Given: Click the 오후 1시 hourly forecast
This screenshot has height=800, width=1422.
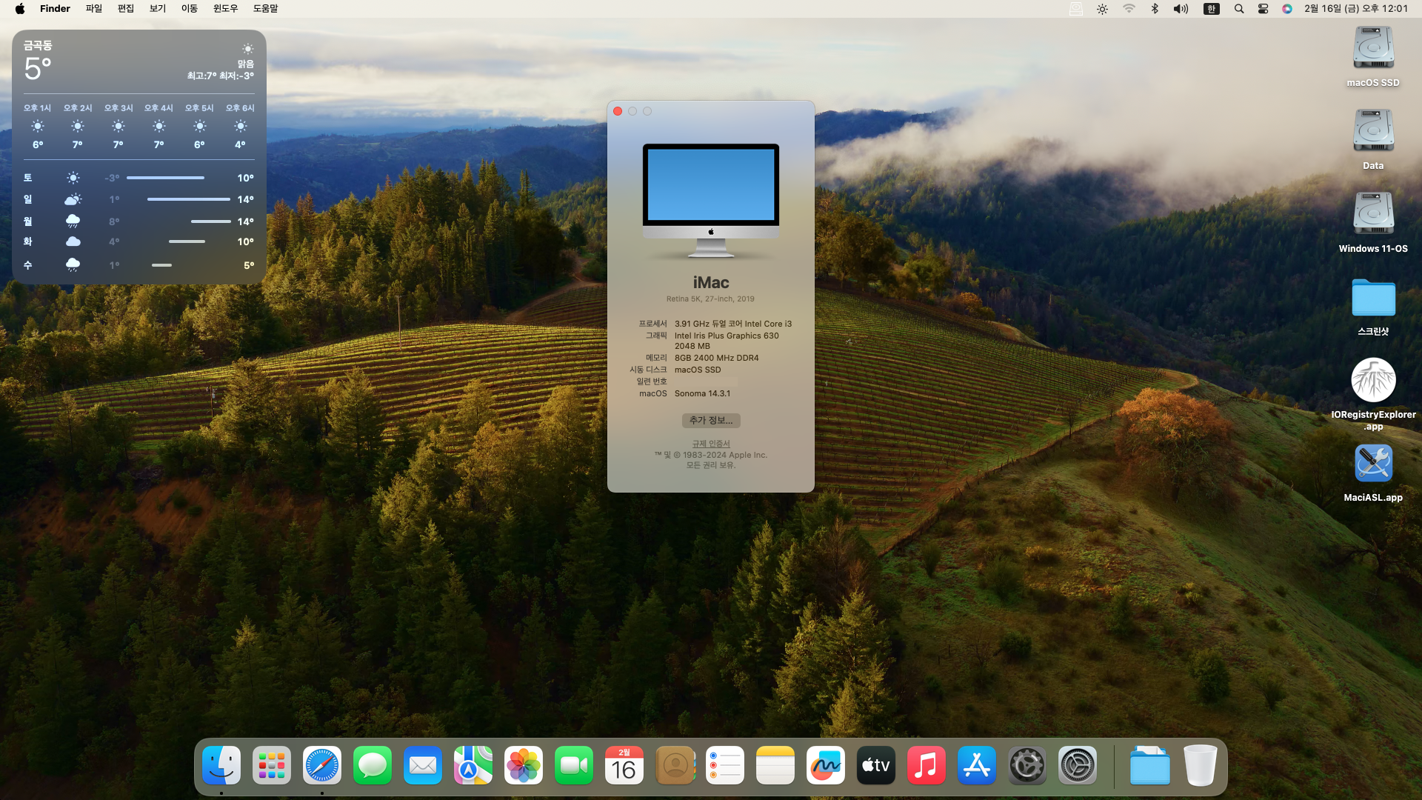Looking at the screenshot, I should coord(37,126).
